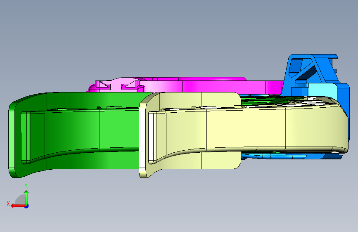Click the blue Z axis dot on triad
The width and height of the screenshot is (358, 232).
[26, 206]
